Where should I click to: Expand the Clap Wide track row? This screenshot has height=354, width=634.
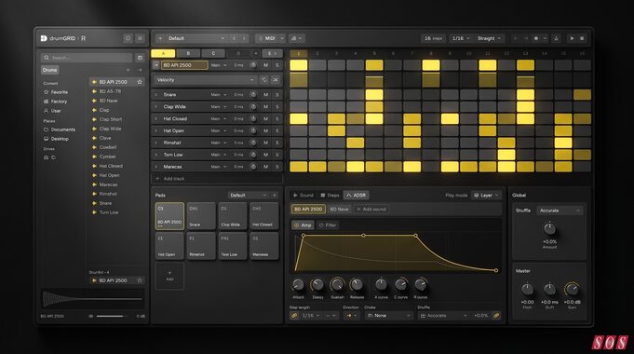pos(156,107)
